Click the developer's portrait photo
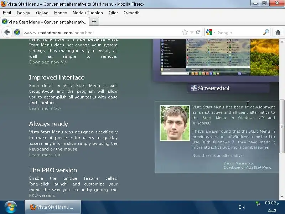 point(175,123)
